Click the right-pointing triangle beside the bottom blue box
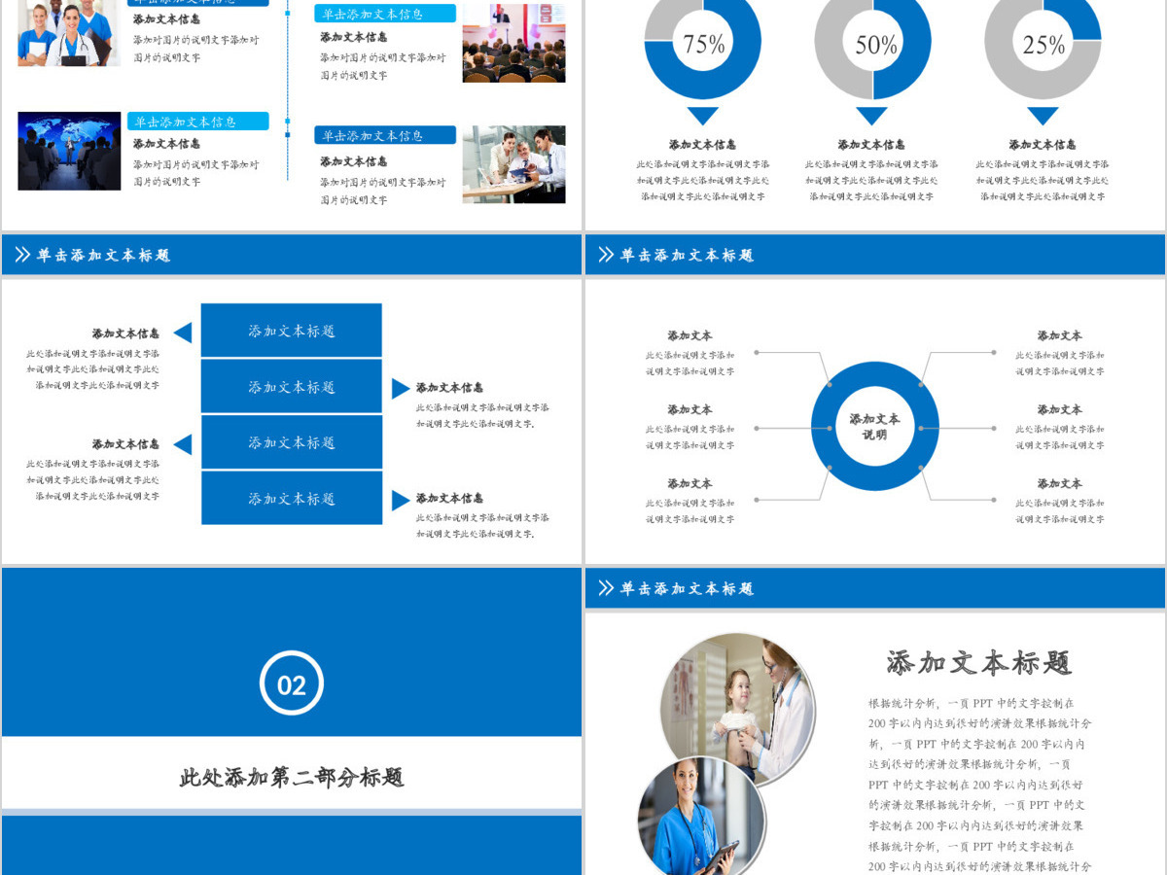 pos(401,501)
